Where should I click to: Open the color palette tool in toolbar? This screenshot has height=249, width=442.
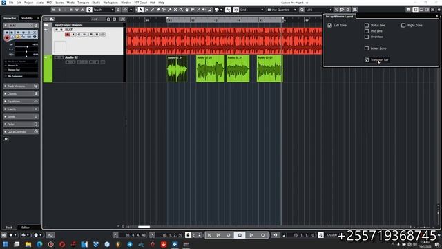tap(217, 10)
